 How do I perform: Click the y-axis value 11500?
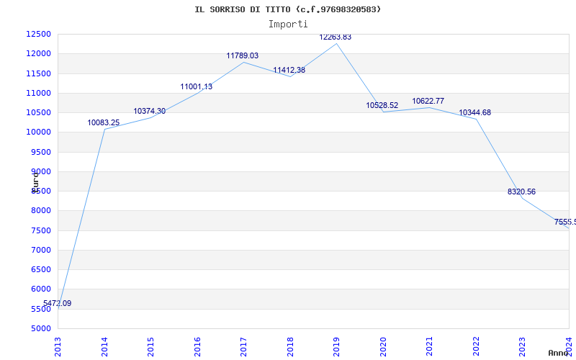tap(38, 73)
